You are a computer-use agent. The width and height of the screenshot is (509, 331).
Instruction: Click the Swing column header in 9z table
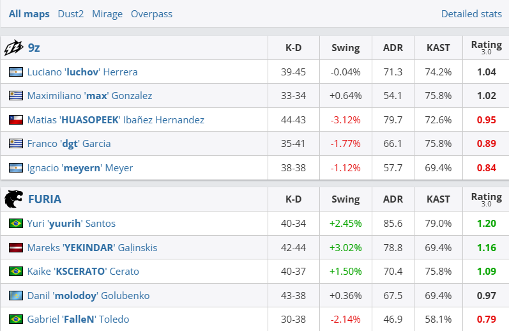[x=346, y=48]
